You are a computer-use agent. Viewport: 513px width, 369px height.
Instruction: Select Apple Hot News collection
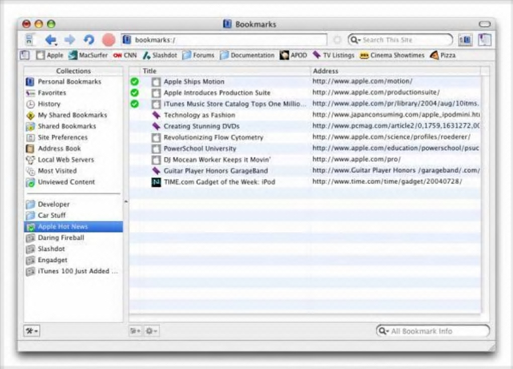pyautogui.click(x=73, y=227)
